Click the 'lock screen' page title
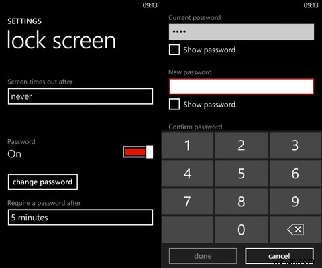The width and height of the screenshot is (322, 268). [x=62, y=40]
